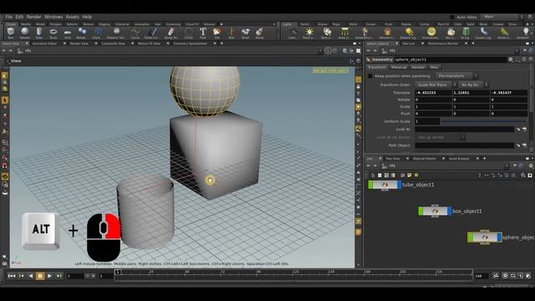Switch to the Render parameter tab
Image resolution: width=535 pixels, height=301 pixels.
coord(418,67)
